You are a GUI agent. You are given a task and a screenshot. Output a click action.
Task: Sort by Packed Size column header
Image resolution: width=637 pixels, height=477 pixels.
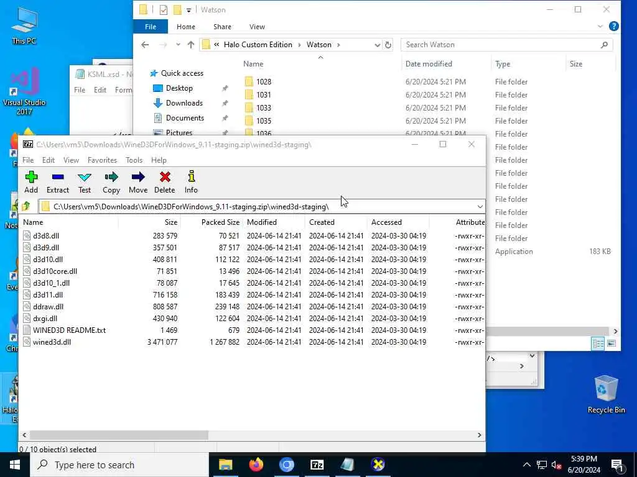(212, 222)
